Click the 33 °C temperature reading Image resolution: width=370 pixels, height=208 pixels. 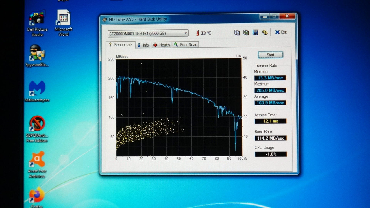pyautogui.click(x=206, y=33)
